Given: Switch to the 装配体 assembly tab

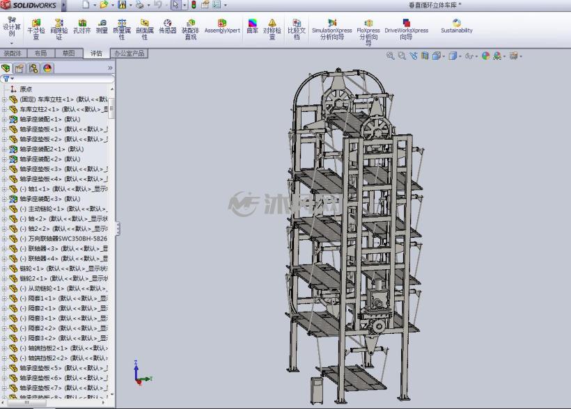Looking at the screenshot, I should coord(13,54).
